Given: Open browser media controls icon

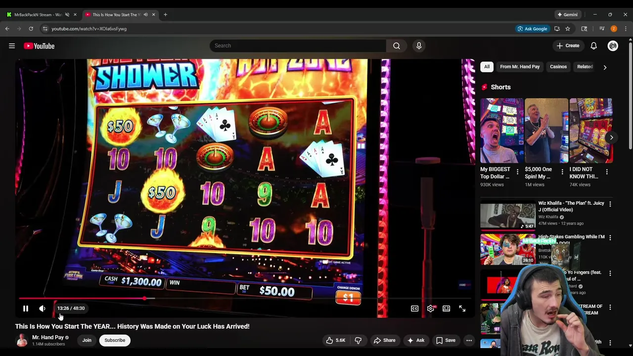Looking at the screenshot, I should pos(602,29).
